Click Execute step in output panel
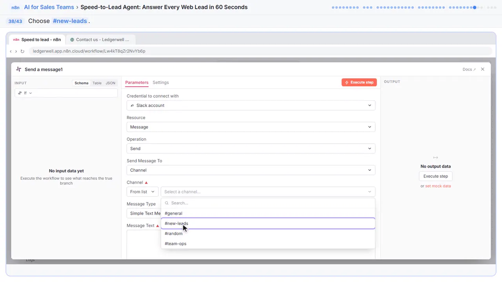The height and width of the screenshot is (282, 502). 436,176
